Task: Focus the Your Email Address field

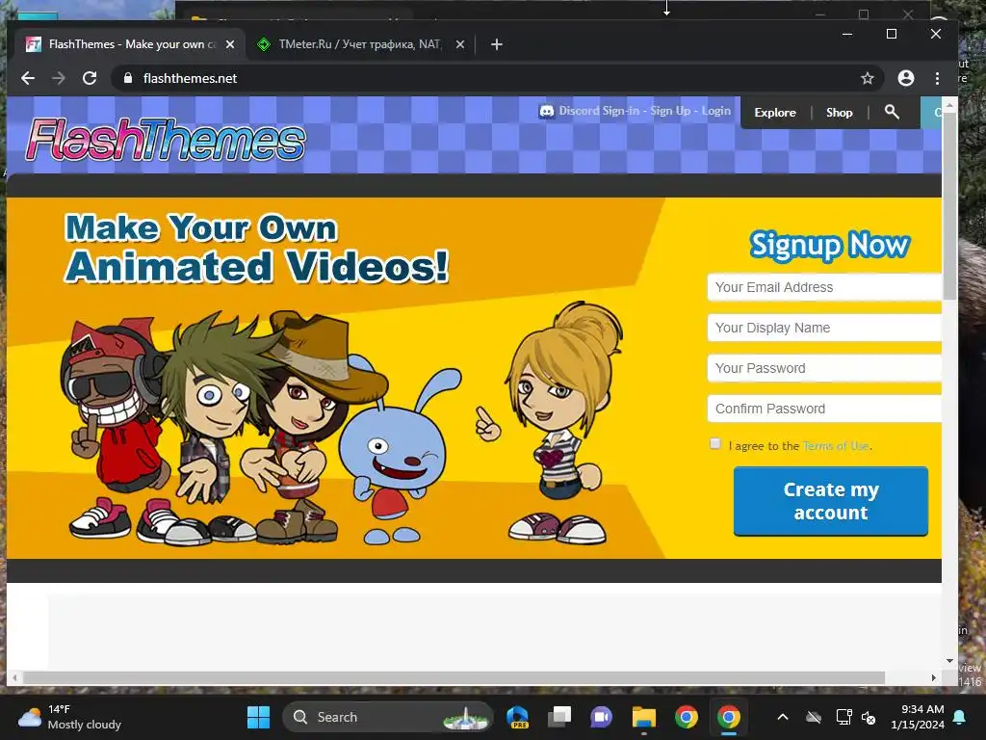Action: click(824, 287)
